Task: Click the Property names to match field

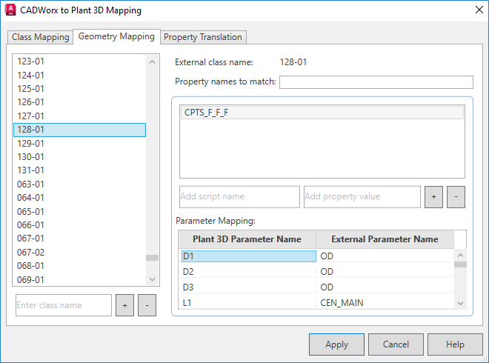Action: point(376,82)
